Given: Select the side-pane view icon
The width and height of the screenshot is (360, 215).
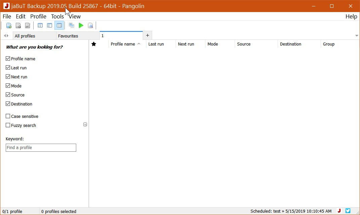Looking at the screenshot, I should click(x=49, y=25).
